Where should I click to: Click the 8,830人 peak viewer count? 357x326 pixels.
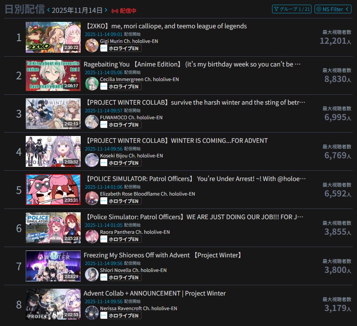(338, 79)
